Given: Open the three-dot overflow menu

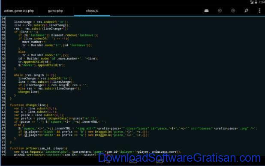Looking at the screenshot, I should pos(259,11).
